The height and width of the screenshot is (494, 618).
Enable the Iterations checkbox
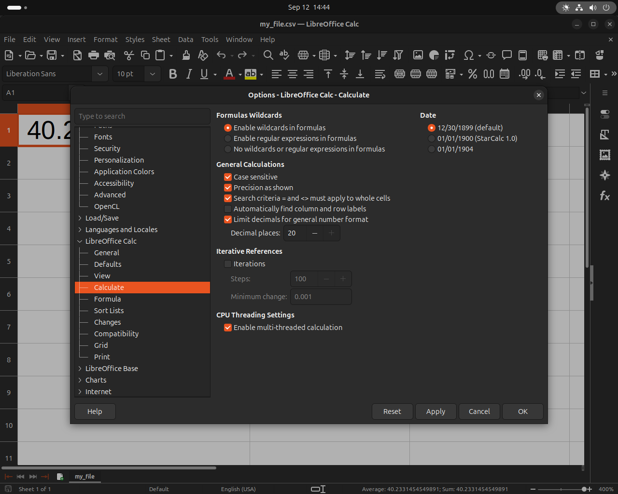click(x=228, y=264)
